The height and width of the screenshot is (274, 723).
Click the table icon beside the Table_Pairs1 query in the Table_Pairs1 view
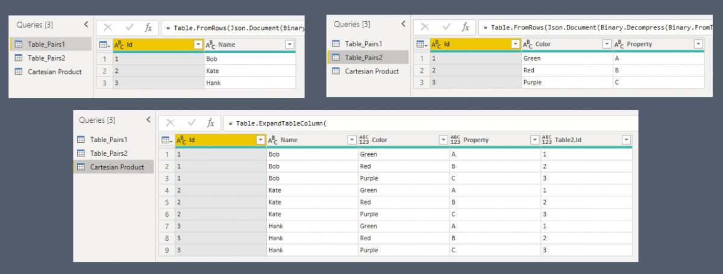(18, 44)
